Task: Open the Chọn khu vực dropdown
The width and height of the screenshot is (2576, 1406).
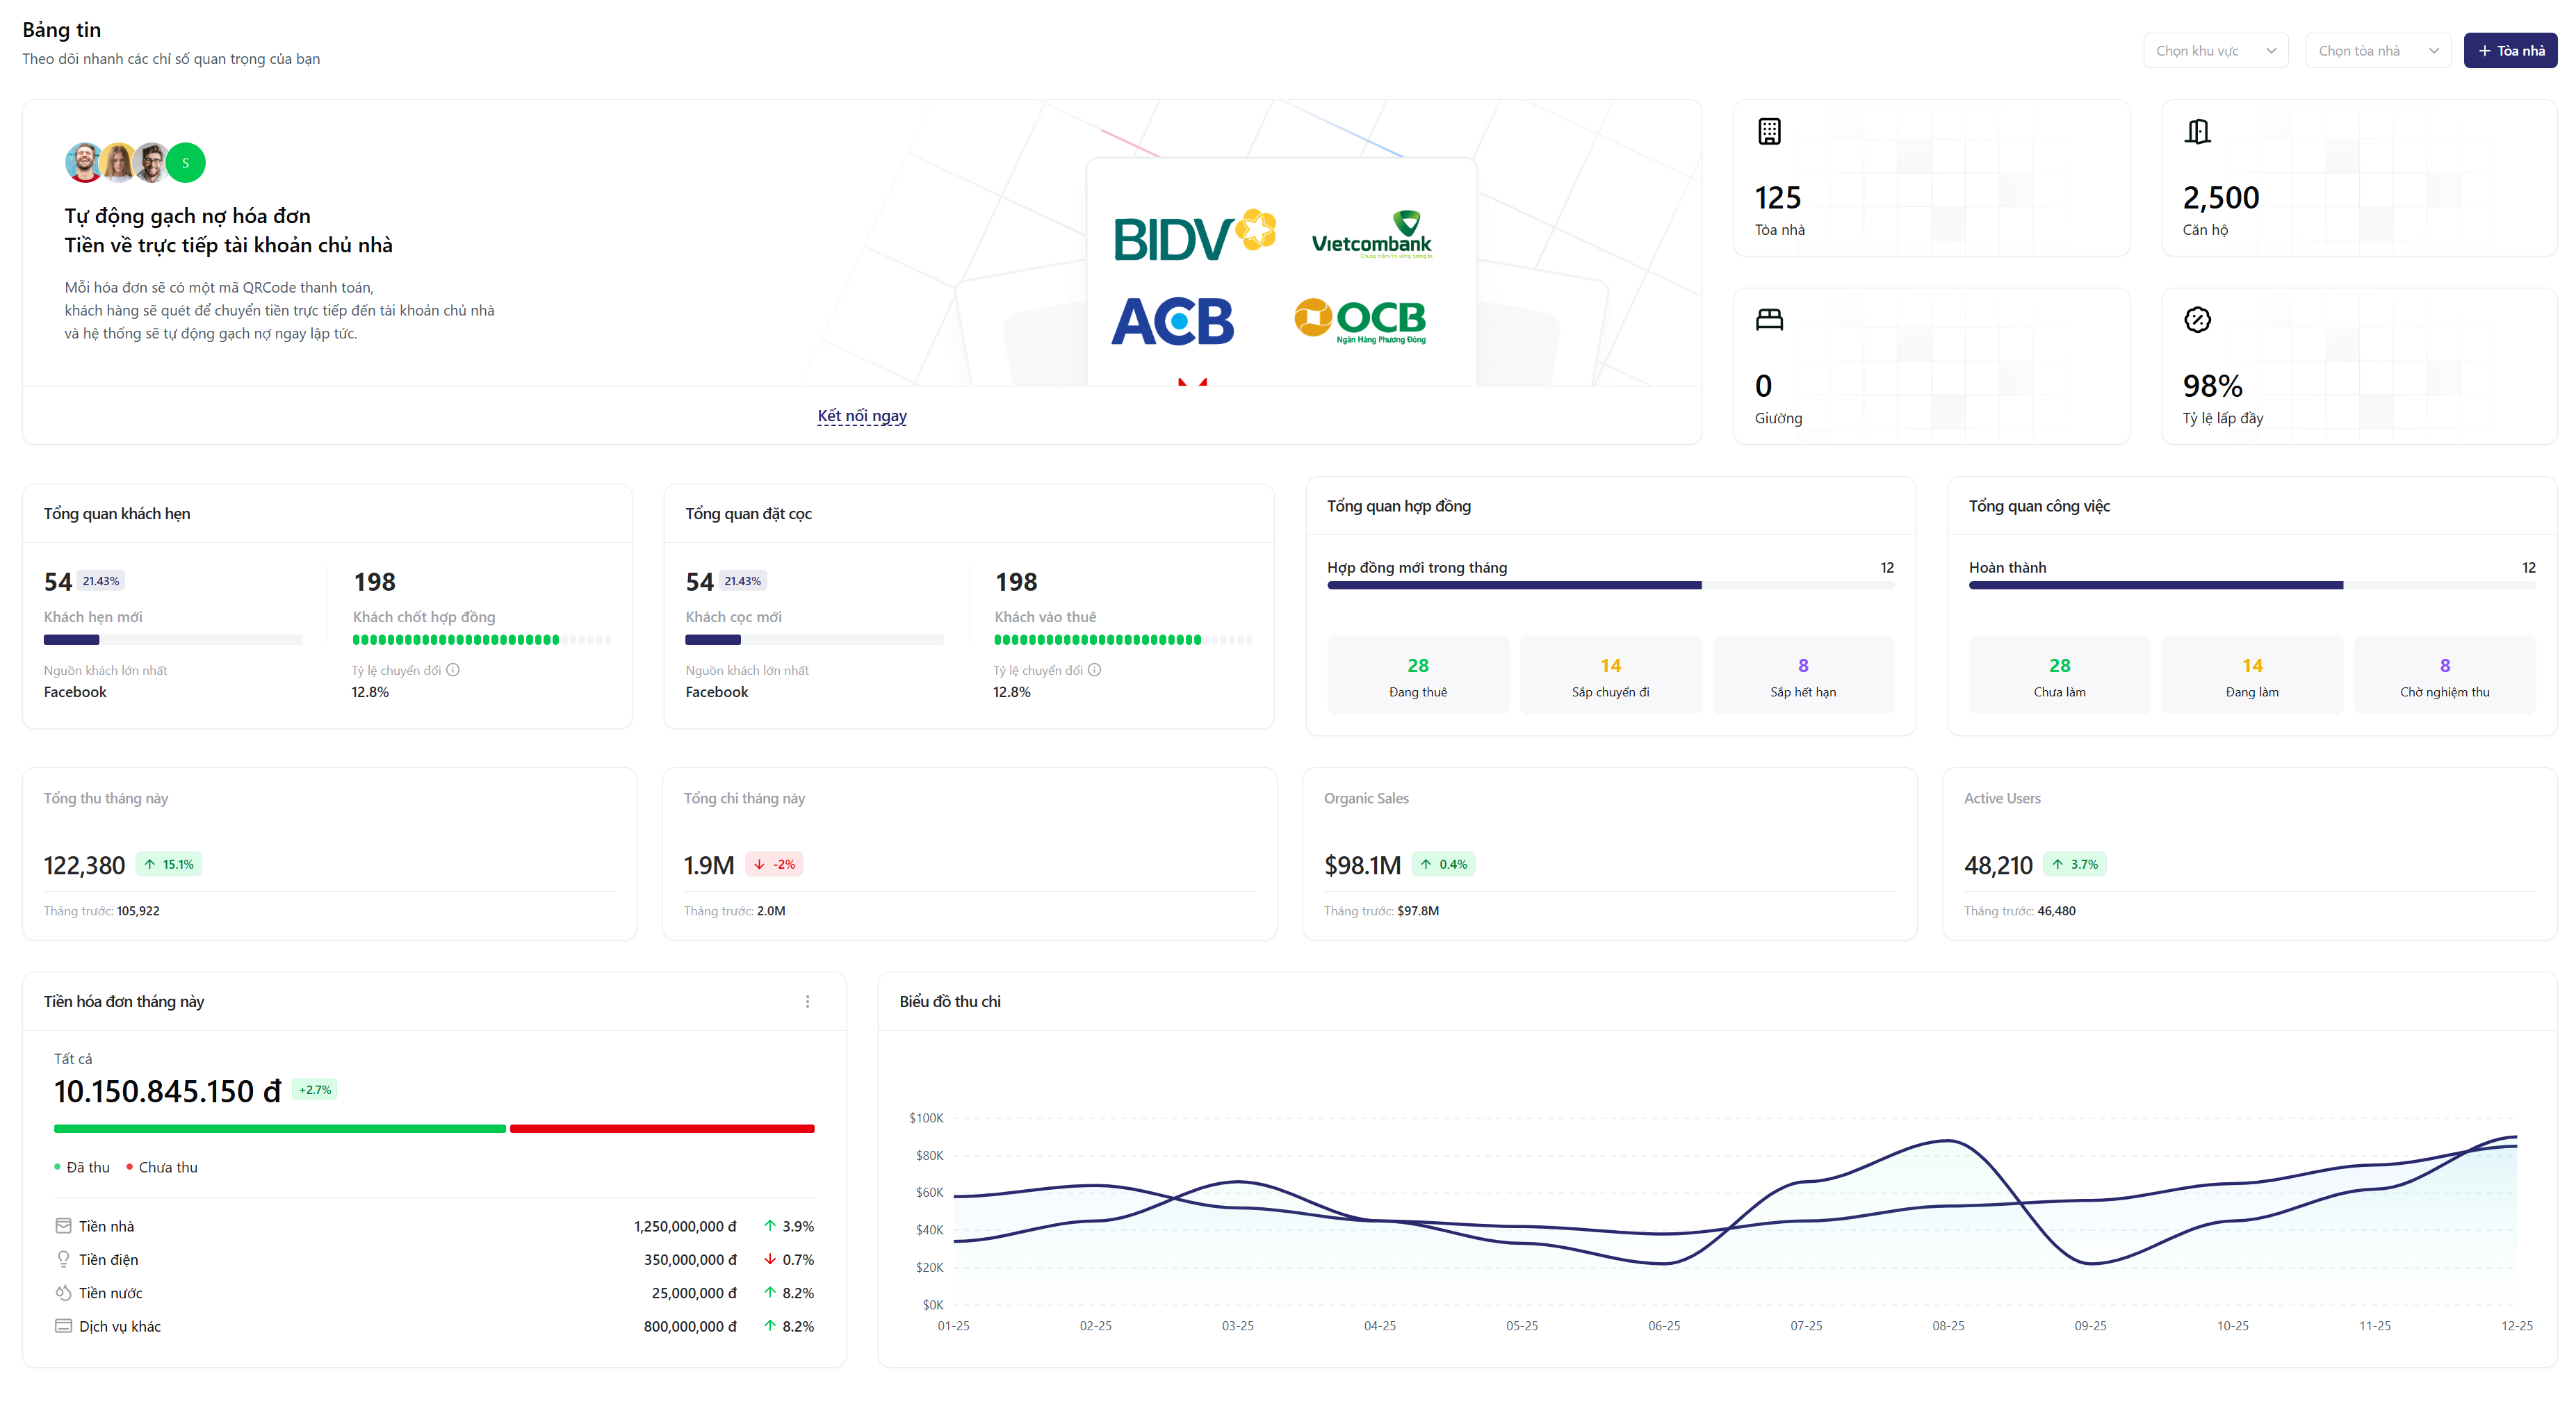Action: tap(2215, 51)
